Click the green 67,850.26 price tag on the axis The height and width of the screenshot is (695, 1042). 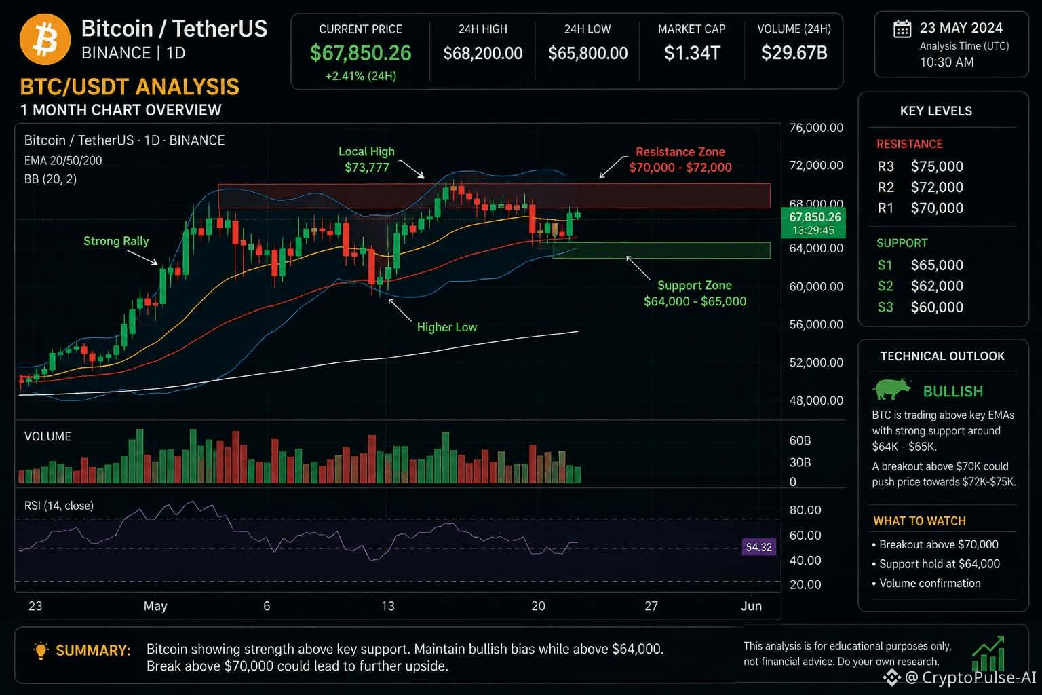coord(815,223)
